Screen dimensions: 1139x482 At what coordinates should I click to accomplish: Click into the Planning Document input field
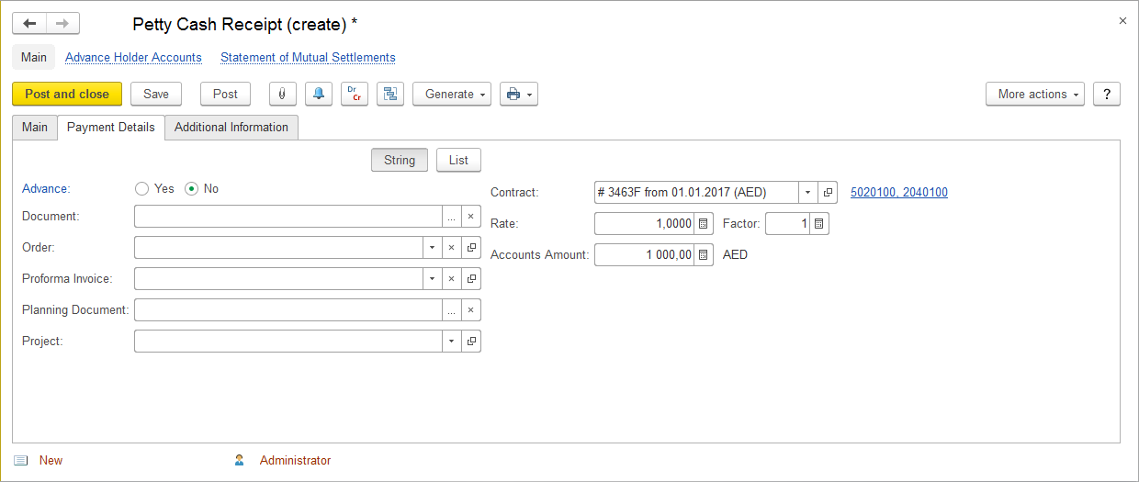pyautogui.click(x=288, y=310)
